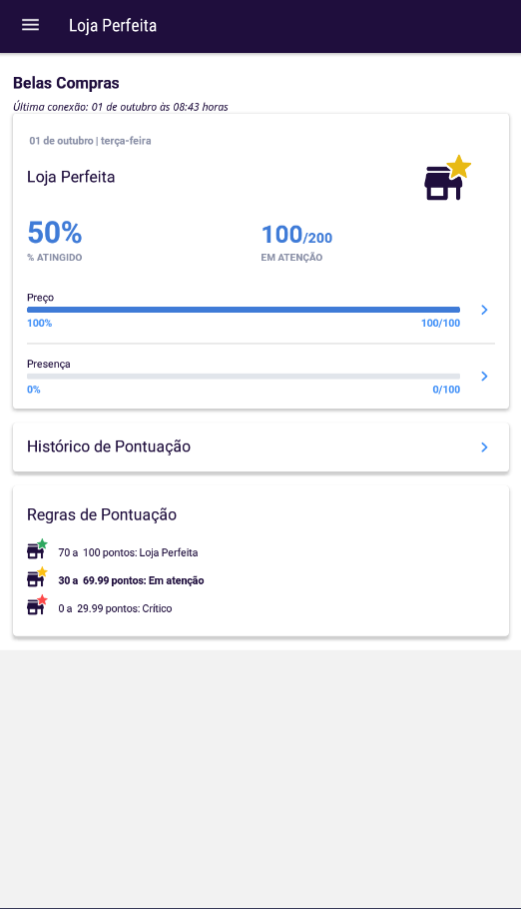
Task: Click the 70 a 100 pontos rule text
Action: pyautogui.click(x=128, y=552)
